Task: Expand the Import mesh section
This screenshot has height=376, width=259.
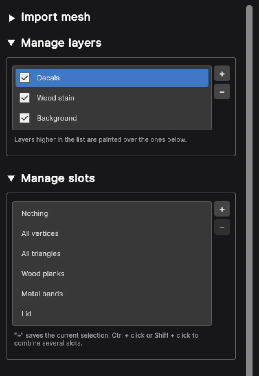Action: (x=12, y=18)
